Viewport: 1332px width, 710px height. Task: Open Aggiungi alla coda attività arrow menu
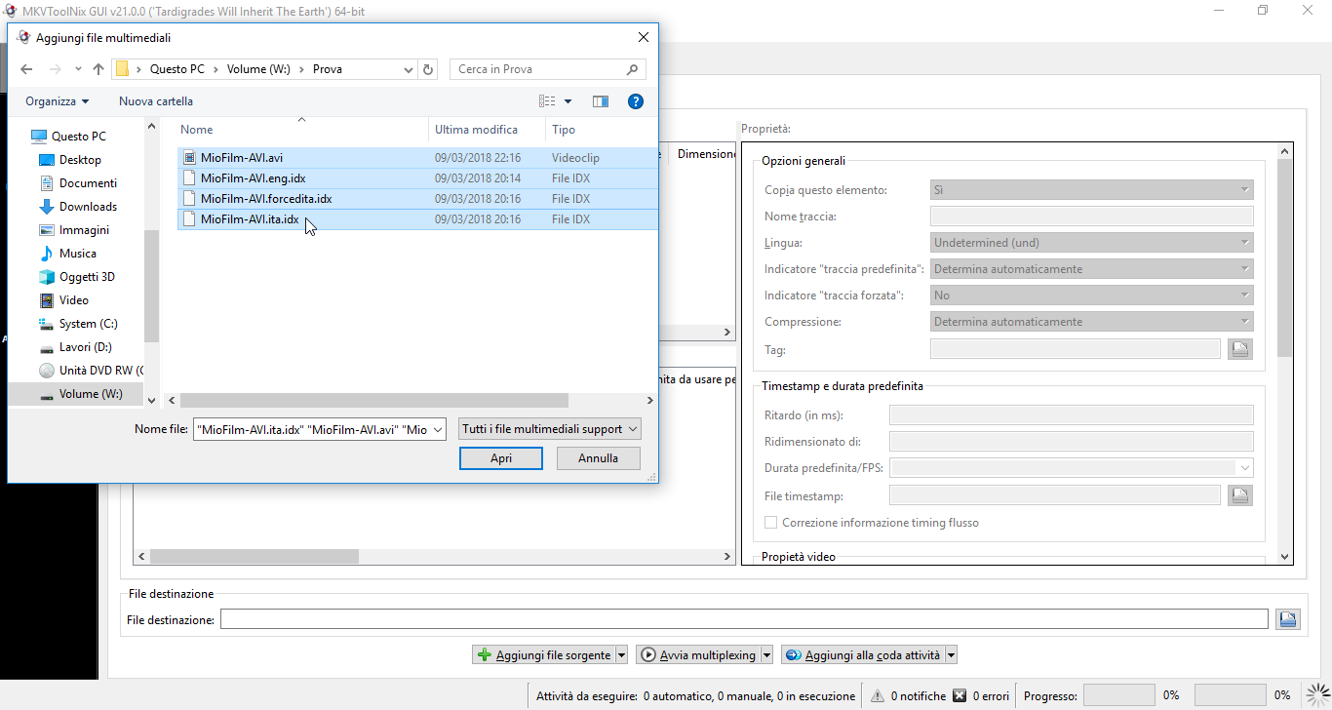[x=952, y=655]
